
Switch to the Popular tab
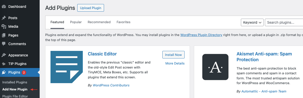pyautogui.click(x=76, y=22)
